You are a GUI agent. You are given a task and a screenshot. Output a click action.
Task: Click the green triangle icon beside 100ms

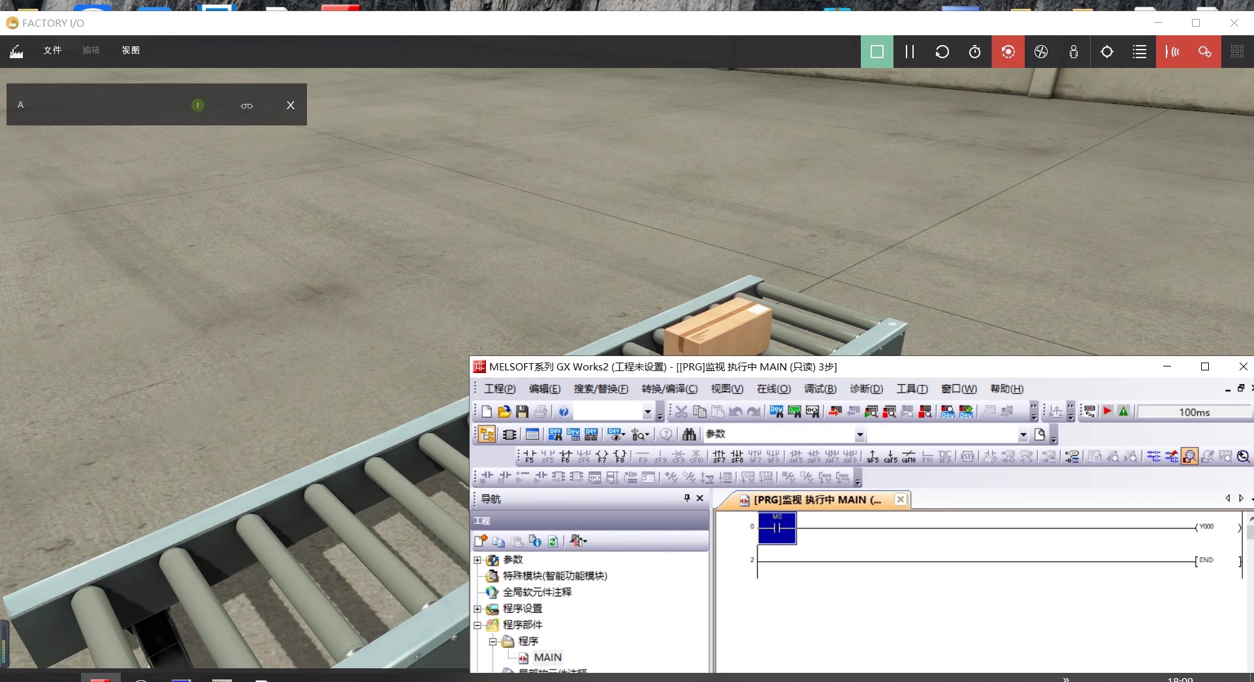[x=1123, y=412]
